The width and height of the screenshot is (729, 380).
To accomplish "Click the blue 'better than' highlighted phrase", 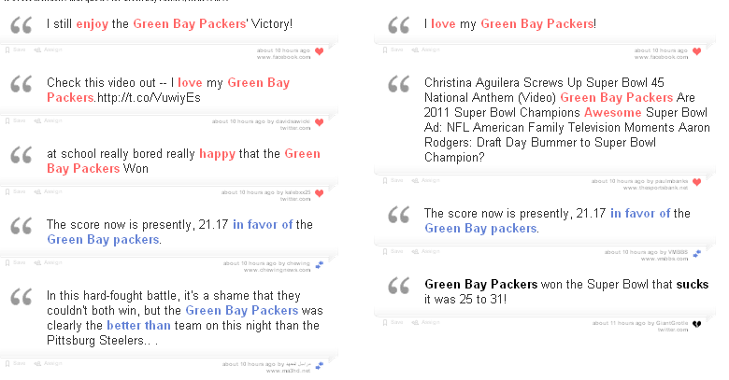I will click(138, 326).
